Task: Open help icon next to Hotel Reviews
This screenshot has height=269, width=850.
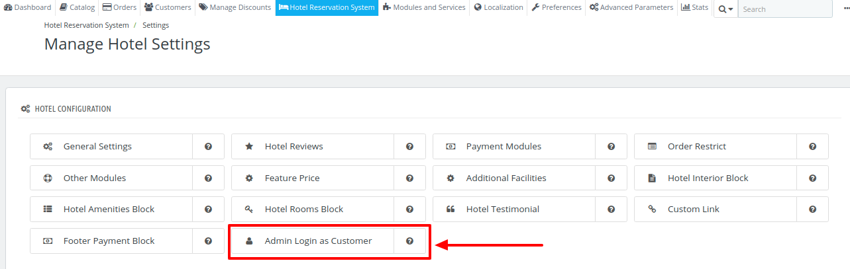Action: click(x=409, y=147)
